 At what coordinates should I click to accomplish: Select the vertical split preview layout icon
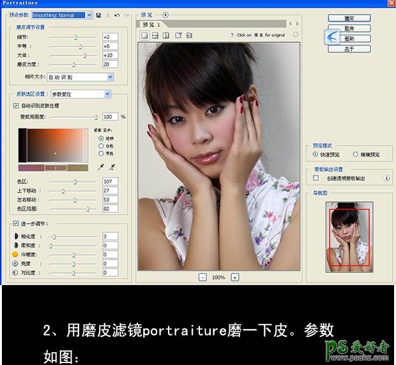166,35
